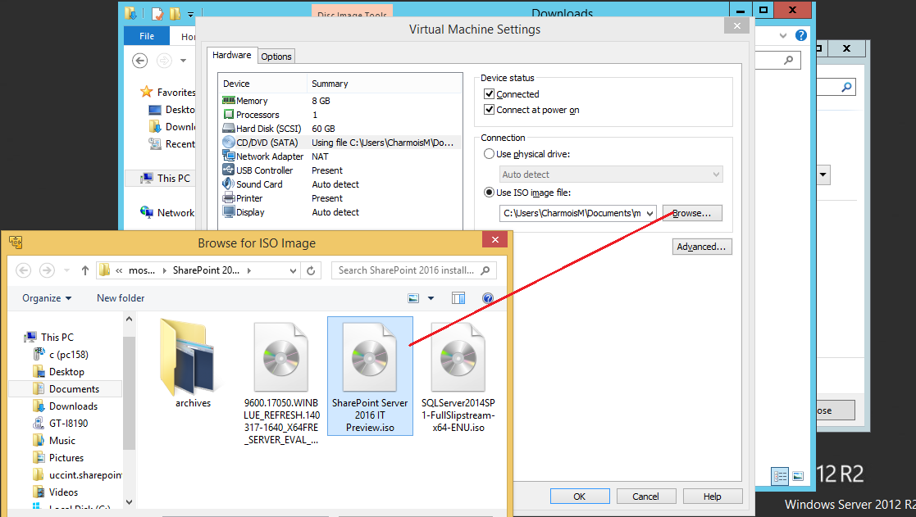Viewport: 916px width, 517px height.
Task: Select the SQLServer2014SP1 FullSlipstream ISO icon
Action: click(458, 356)
